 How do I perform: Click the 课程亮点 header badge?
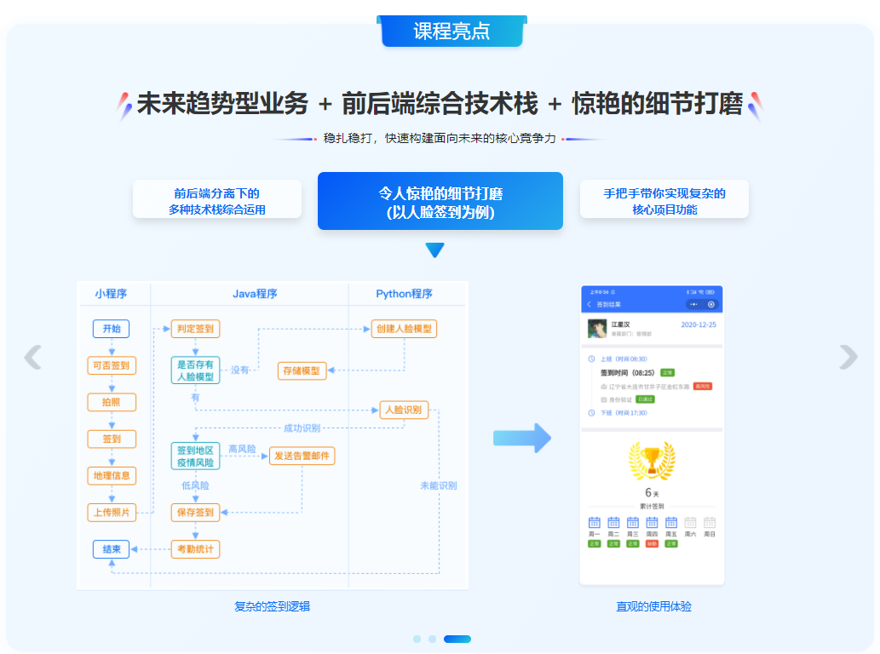(452, 32)
